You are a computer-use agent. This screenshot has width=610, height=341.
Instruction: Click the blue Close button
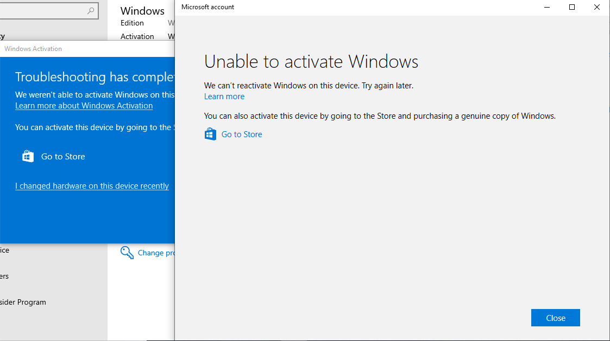555,318
